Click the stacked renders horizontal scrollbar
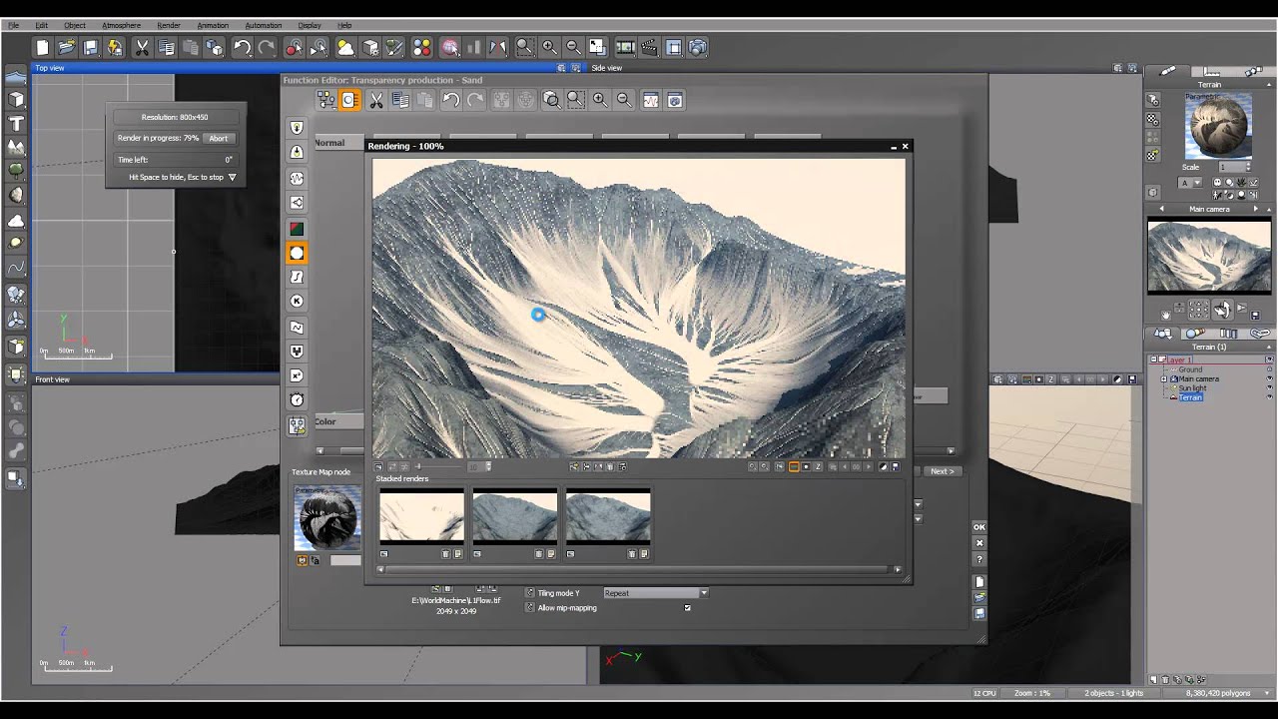 638,570
